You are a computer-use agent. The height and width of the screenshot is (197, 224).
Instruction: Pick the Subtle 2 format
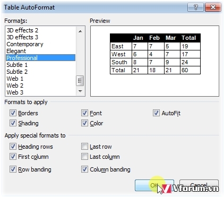pyautogui.click(x=40, y=72)
